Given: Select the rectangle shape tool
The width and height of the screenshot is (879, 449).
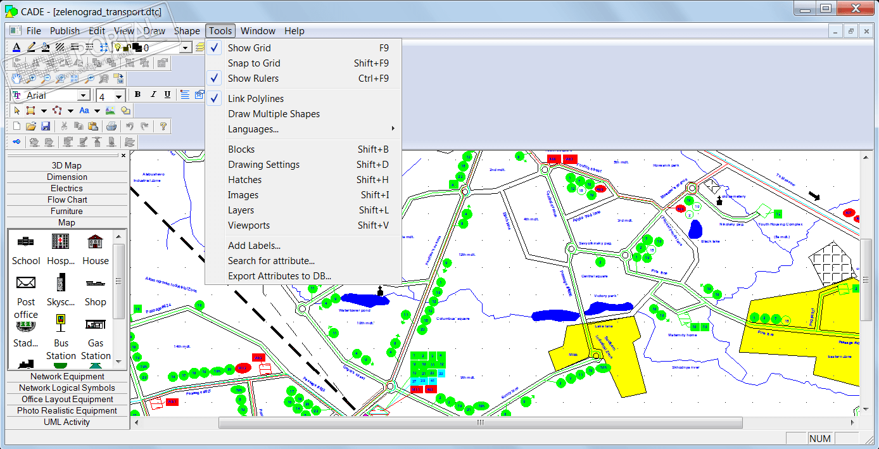Looking at the screenshot, I should 30,110.
